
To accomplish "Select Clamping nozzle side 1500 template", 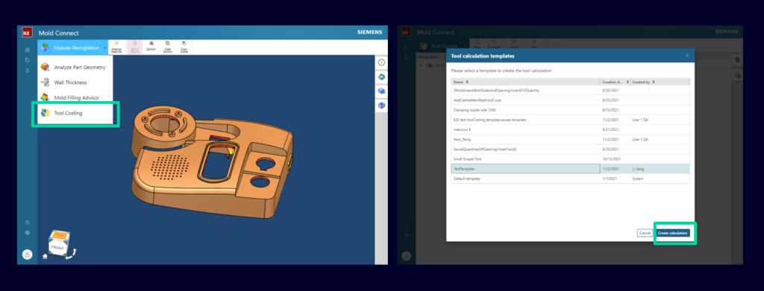I will coord(570,110).
